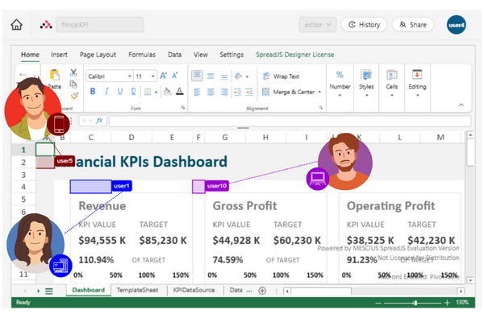Viewport: 484px width, 322px height.
Task: Open the Settings tab
Action: pyautogui.click(x=232, y=55)
